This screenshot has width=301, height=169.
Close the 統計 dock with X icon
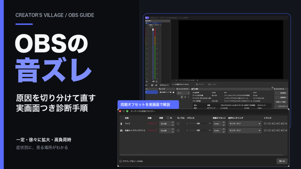click(x=192, y=89)
